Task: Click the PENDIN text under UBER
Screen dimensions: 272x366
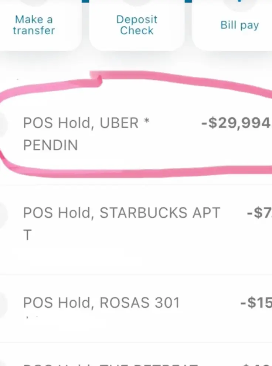Action: pyautogui.click(x=50, y=145)
